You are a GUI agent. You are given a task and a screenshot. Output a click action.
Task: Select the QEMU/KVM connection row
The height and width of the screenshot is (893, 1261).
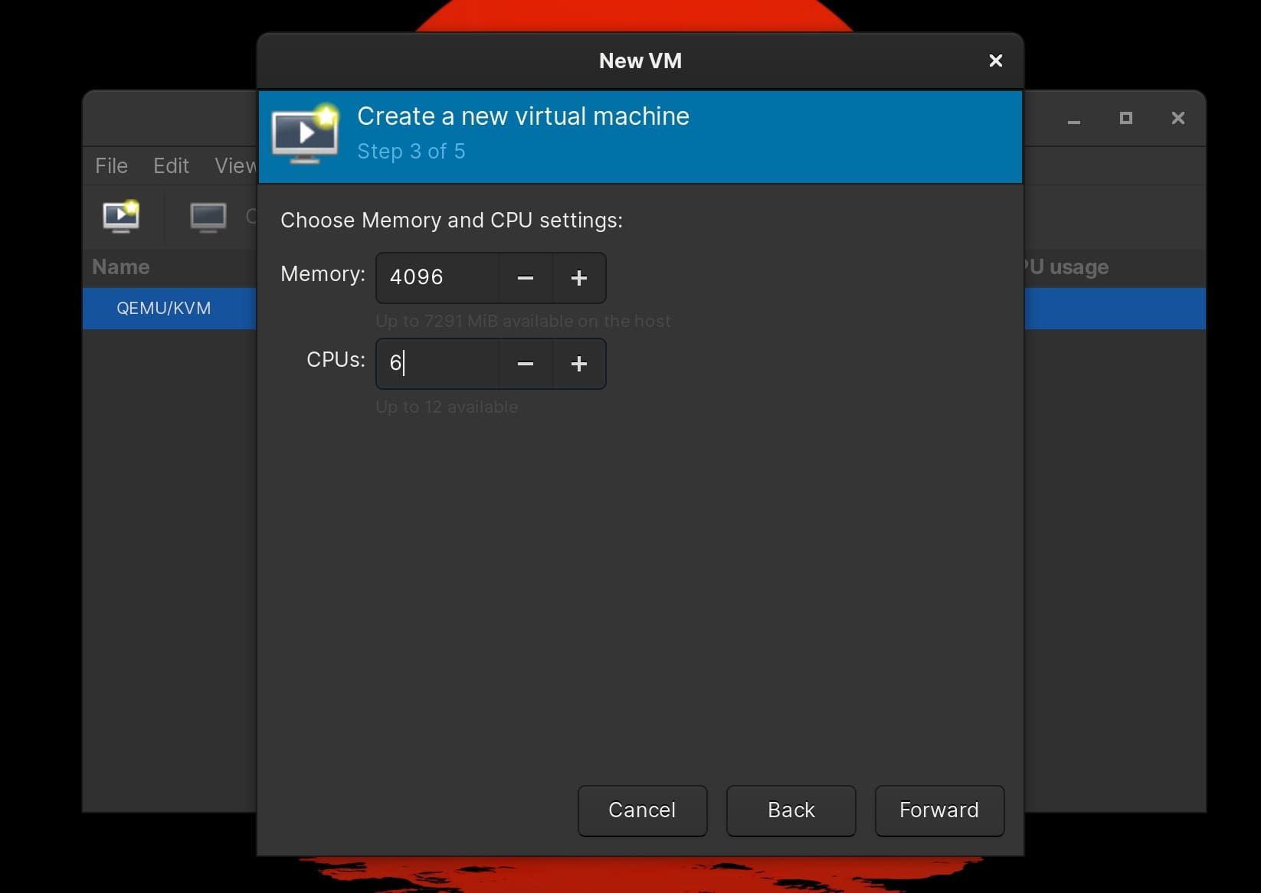[x=163, y=309]
